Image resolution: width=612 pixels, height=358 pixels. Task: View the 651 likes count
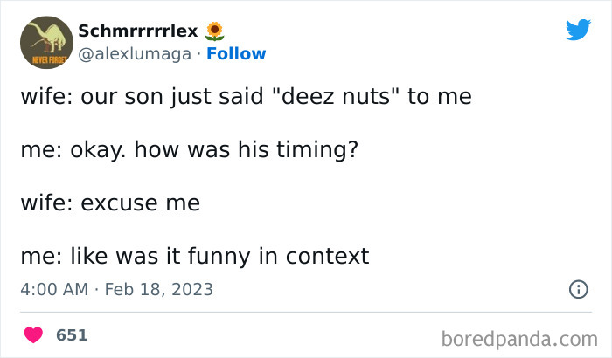[x=72, y=334]
